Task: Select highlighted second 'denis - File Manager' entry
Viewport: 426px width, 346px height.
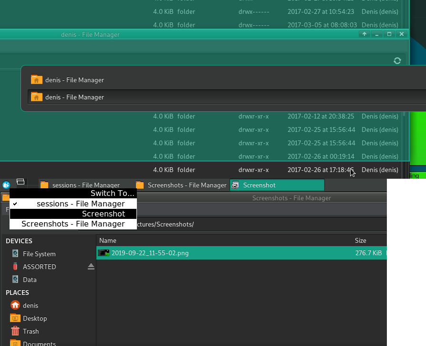Action: coord(74,97)
